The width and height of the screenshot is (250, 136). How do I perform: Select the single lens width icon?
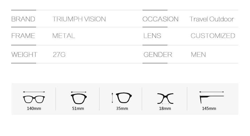[x=79, y=98]
